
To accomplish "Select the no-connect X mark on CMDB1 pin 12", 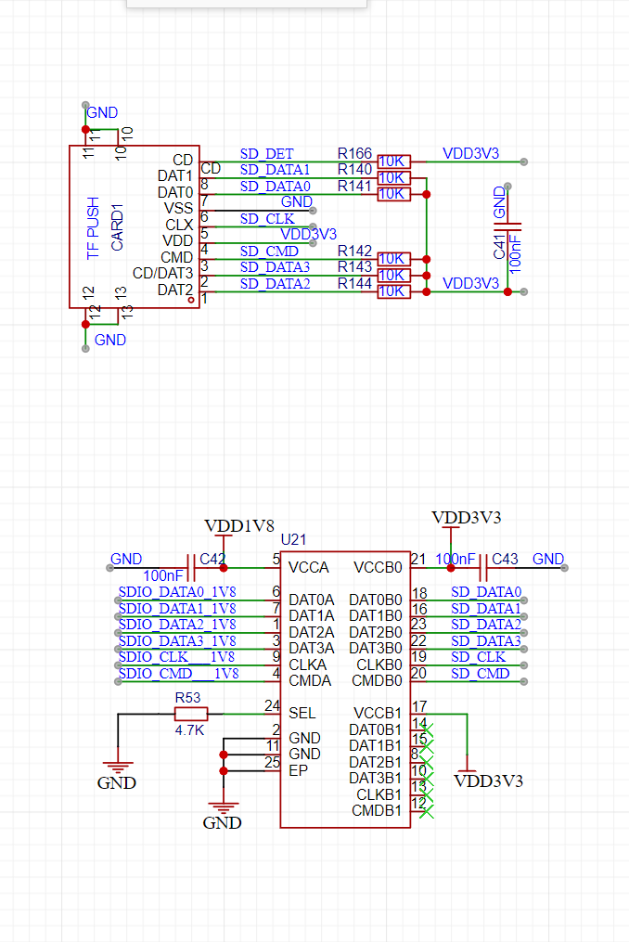I will (426, 812).
